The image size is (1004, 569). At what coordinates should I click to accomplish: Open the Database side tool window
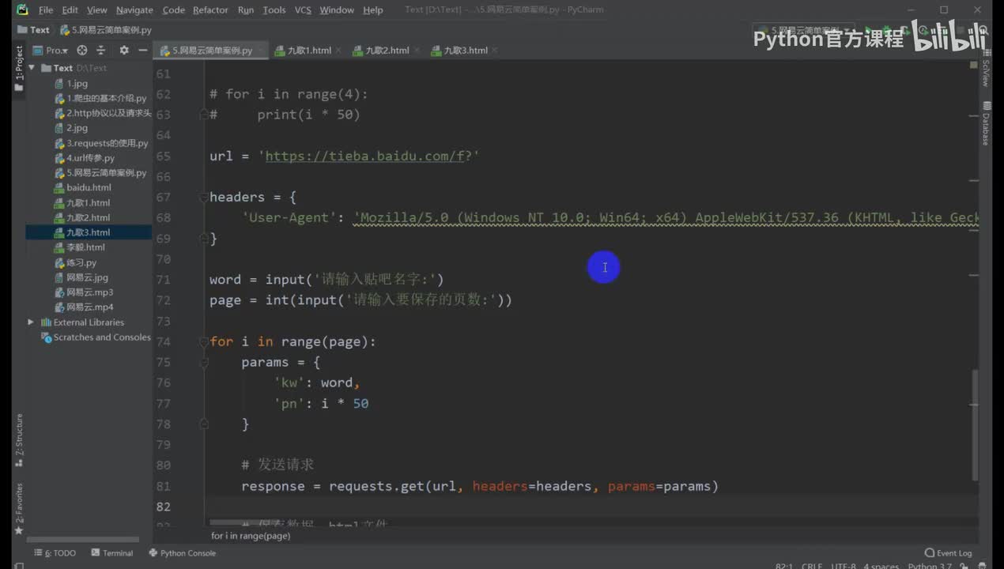(x=987, y=123)
